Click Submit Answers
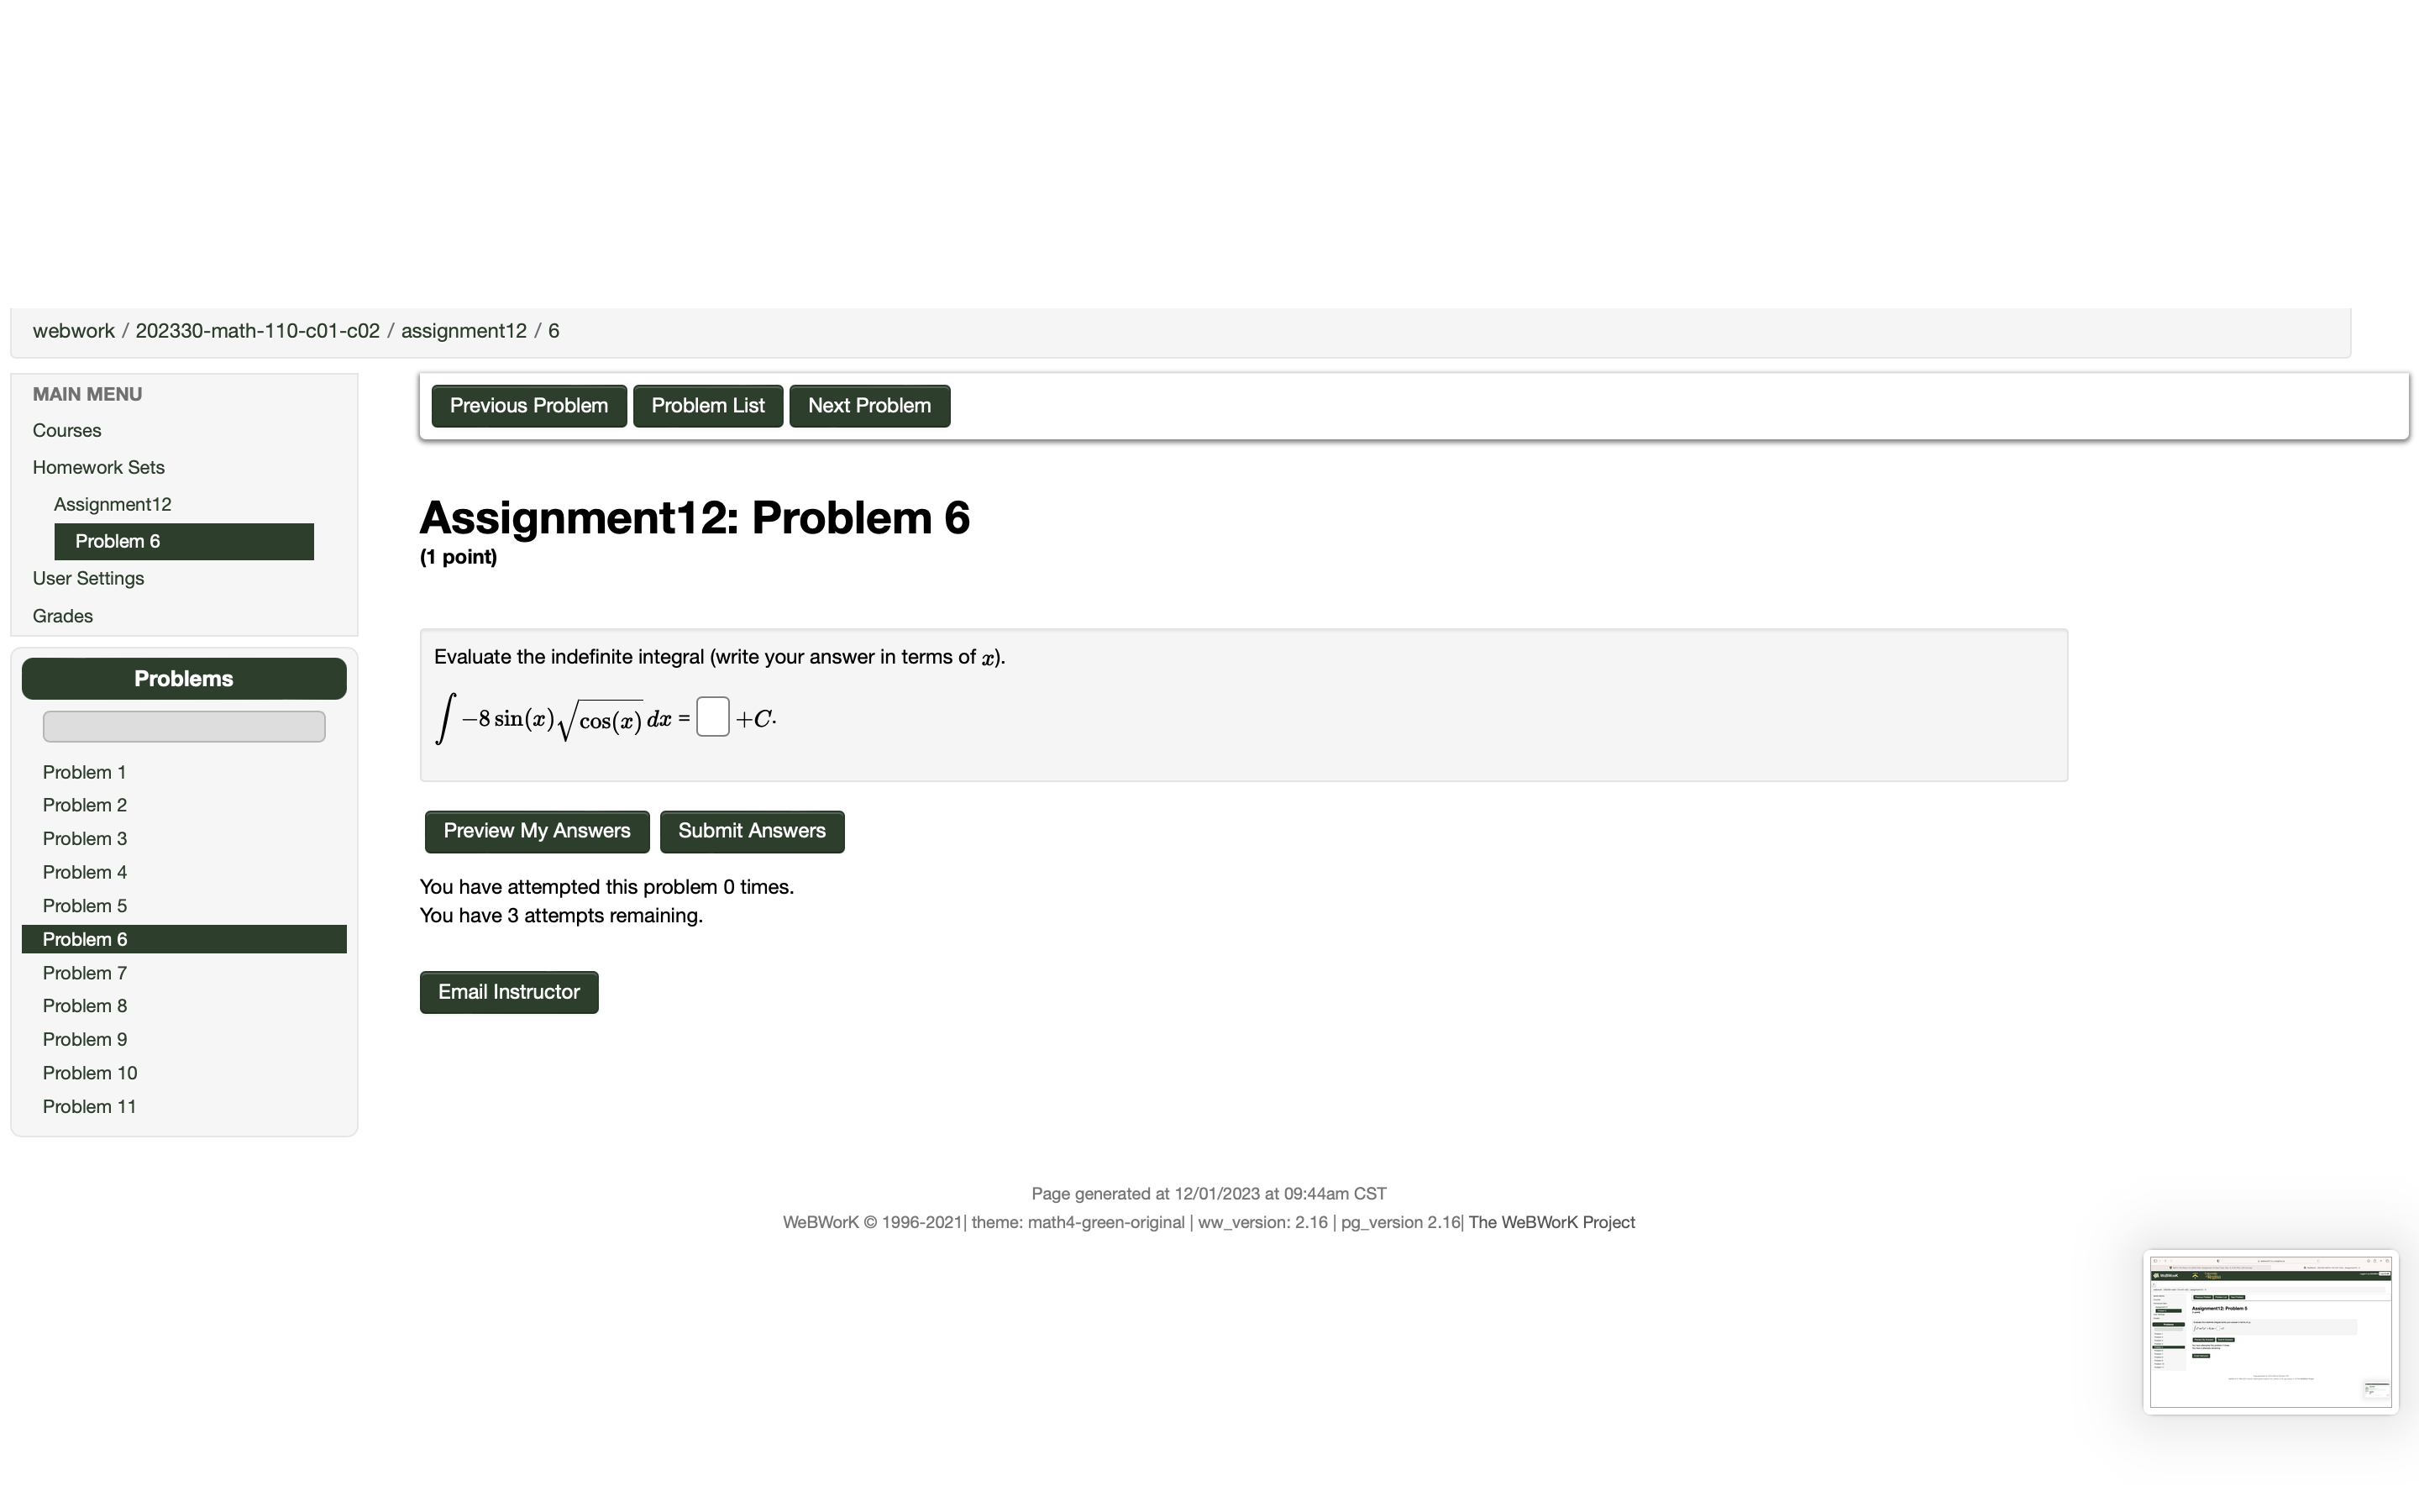The height and width of the screenshot is (1512, 2419). 752,831
